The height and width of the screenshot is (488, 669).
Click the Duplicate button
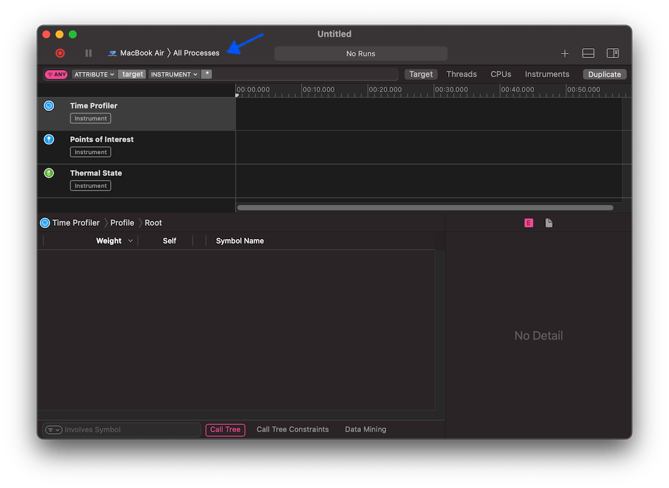tap(604, 74)
